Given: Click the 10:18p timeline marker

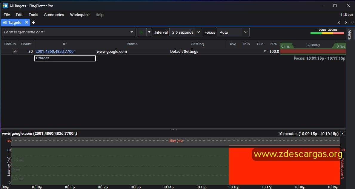Looking at the screenshot, I should (x=300, y=187).
